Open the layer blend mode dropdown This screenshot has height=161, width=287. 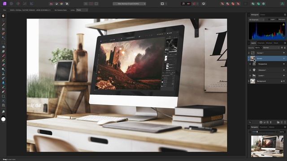point(271,48)
